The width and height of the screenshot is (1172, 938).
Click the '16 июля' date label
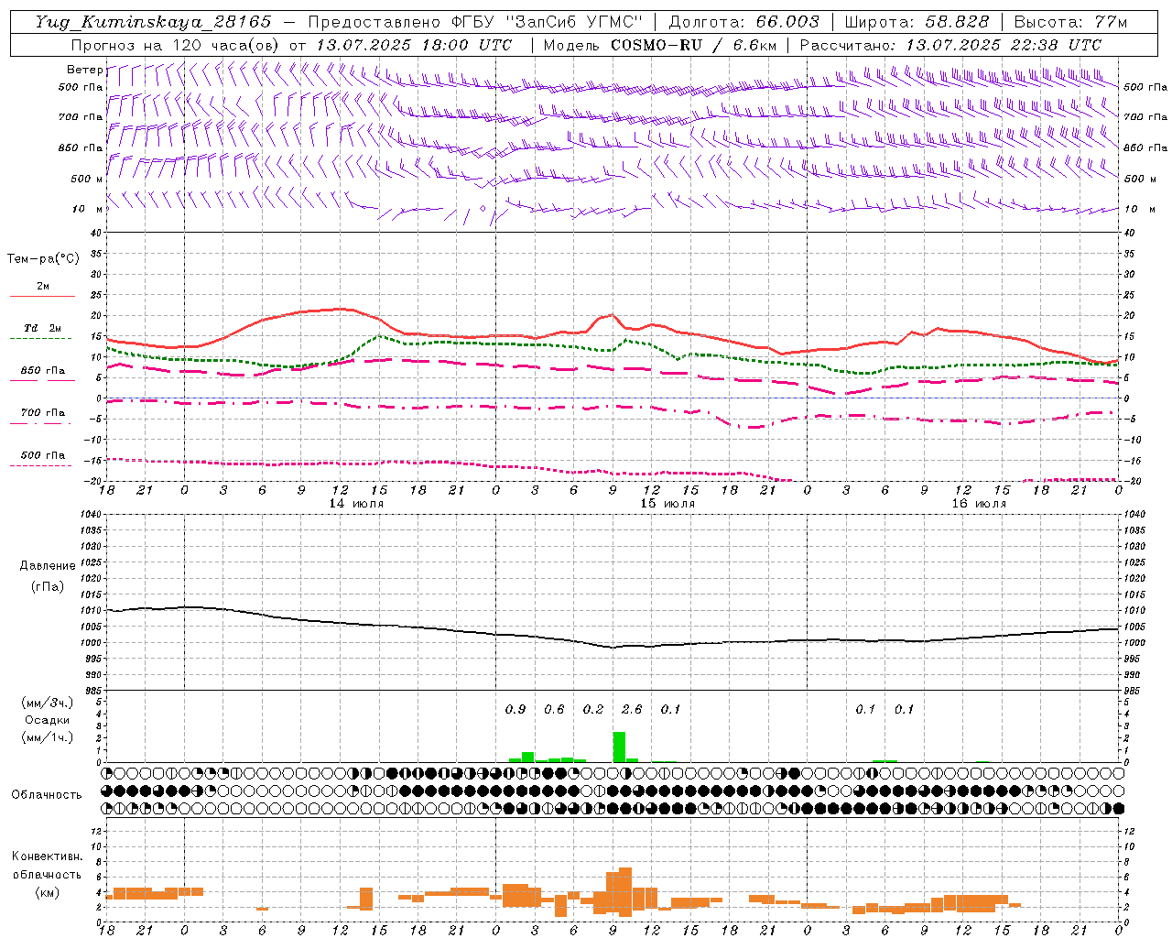979,504
